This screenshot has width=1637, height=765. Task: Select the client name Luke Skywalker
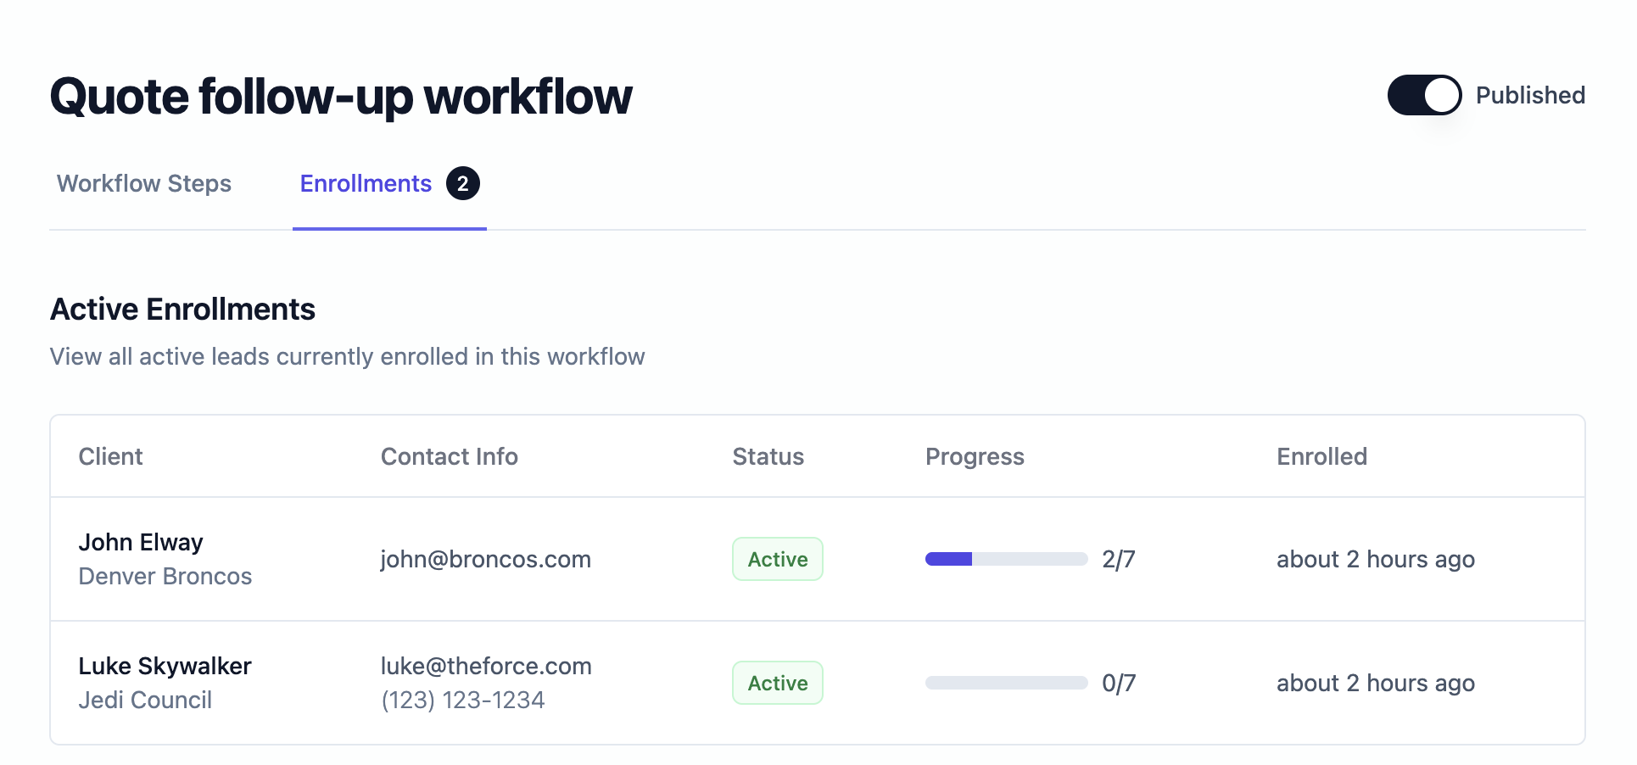[165, 666]
